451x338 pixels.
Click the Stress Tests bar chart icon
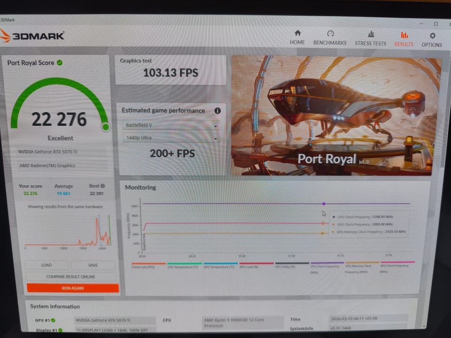point(371,34)
